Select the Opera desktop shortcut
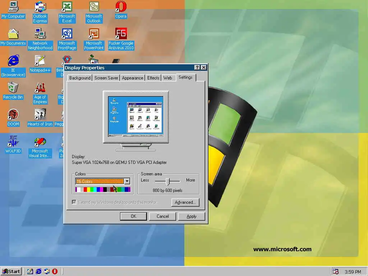Image resolution: width=368 pixels, height=276 pixels. [x=121, y=10]
